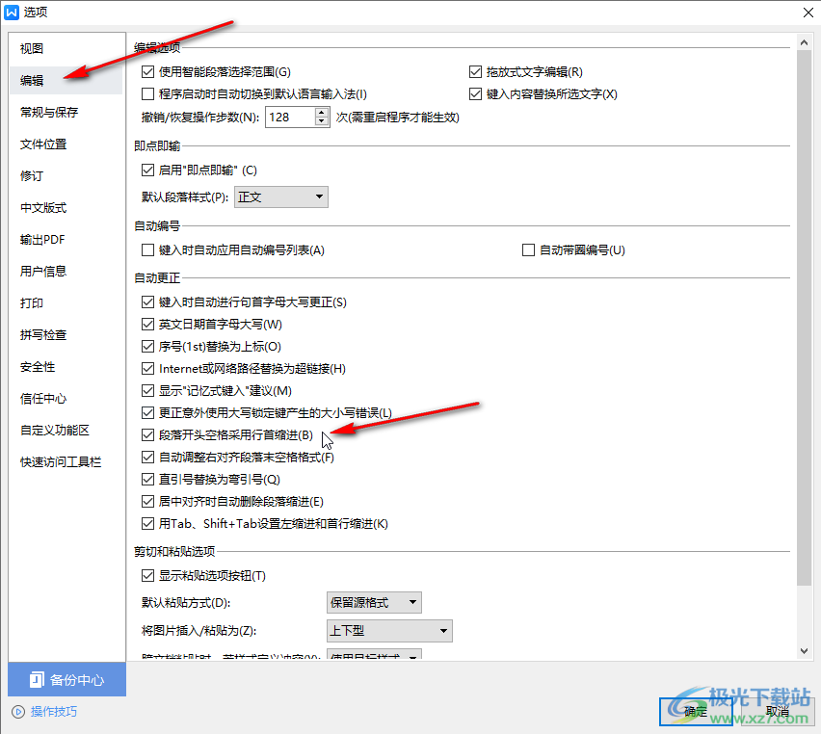Expand the 默认粘贴方式 dropdown
The width and height of the screenshot is (821, 734).
374,603
